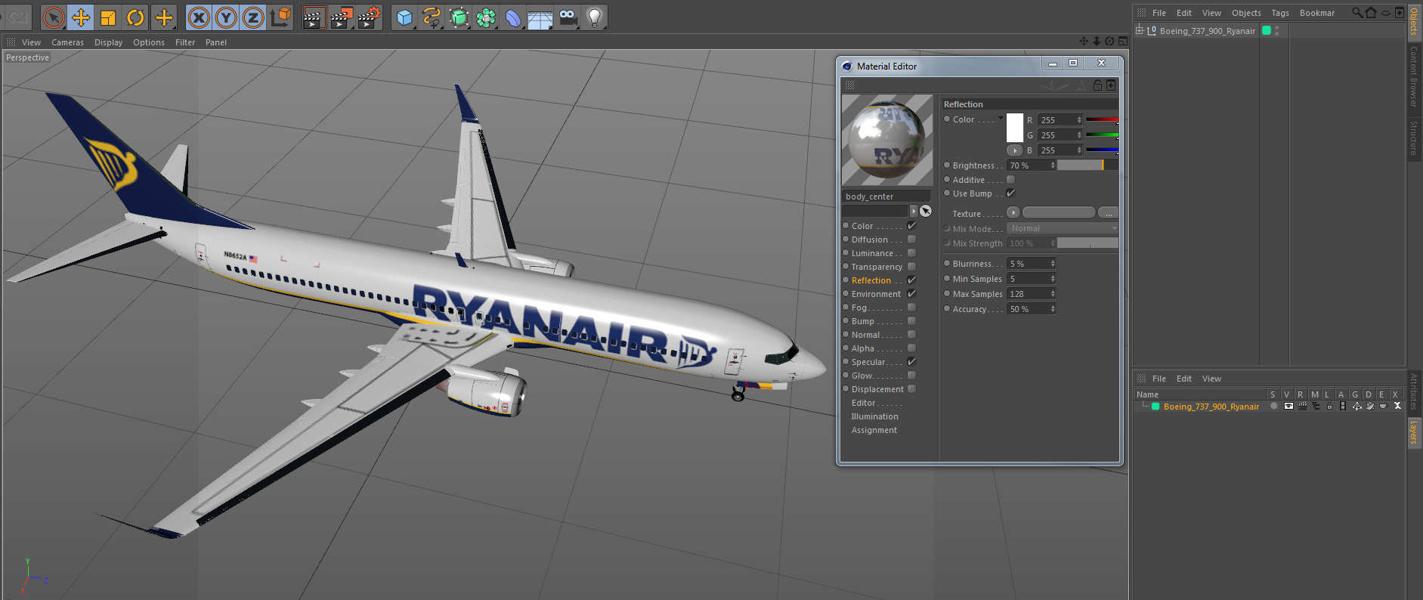Image resolution: width=1423 pixels, height=600 pixels.
Task: Toggle Y axis lock
Action: point(226,17)
